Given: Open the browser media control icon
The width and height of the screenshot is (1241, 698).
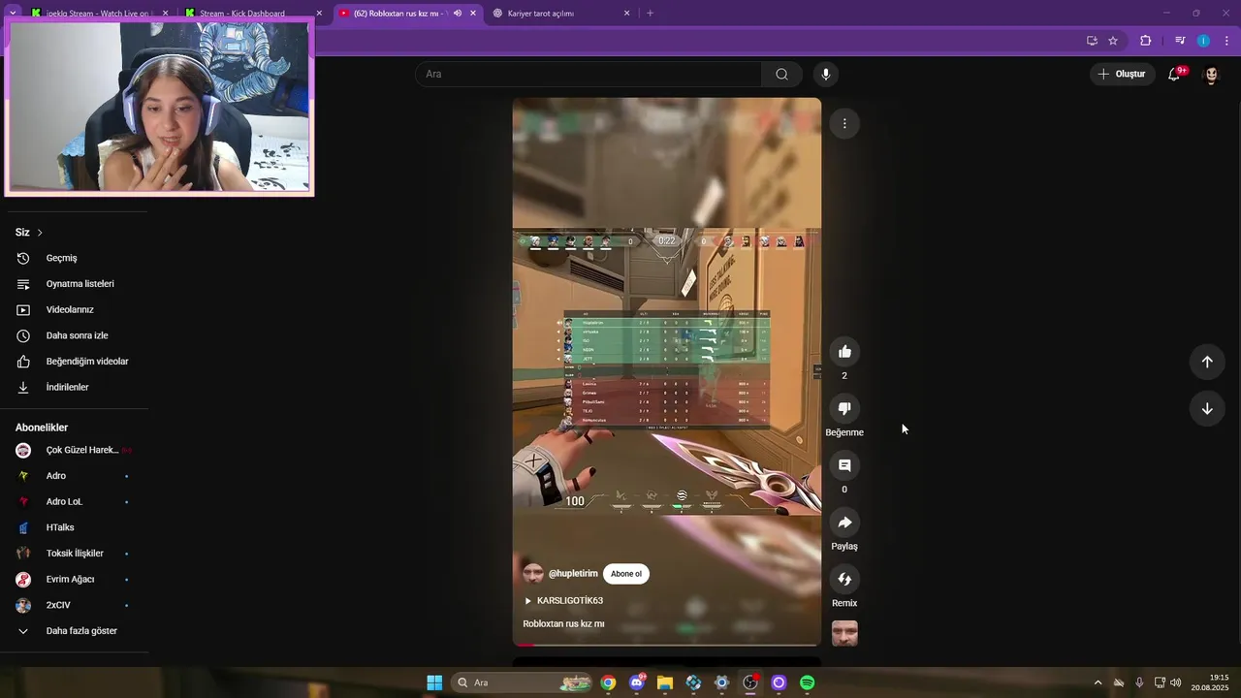Looking at the screenshot, I should [x=1180, y=41].
